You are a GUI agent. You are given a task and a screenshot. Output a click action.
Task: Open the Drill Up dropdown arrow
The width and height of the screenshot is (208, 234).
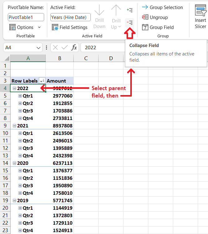[x=119, y=27]
